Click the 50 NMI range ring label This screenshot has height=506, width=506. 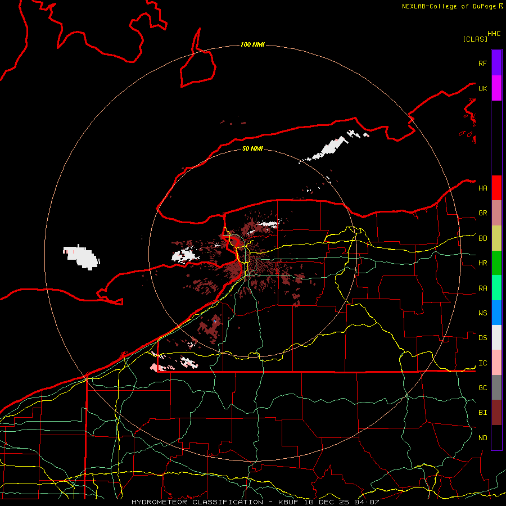[x=252, y=148]
